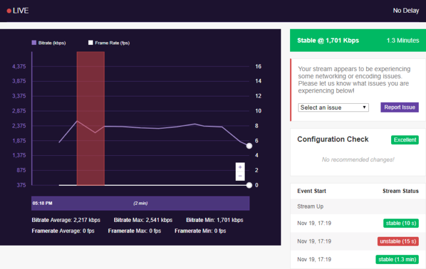Zoom out the chart with minus button

click(x=240, y=176)
